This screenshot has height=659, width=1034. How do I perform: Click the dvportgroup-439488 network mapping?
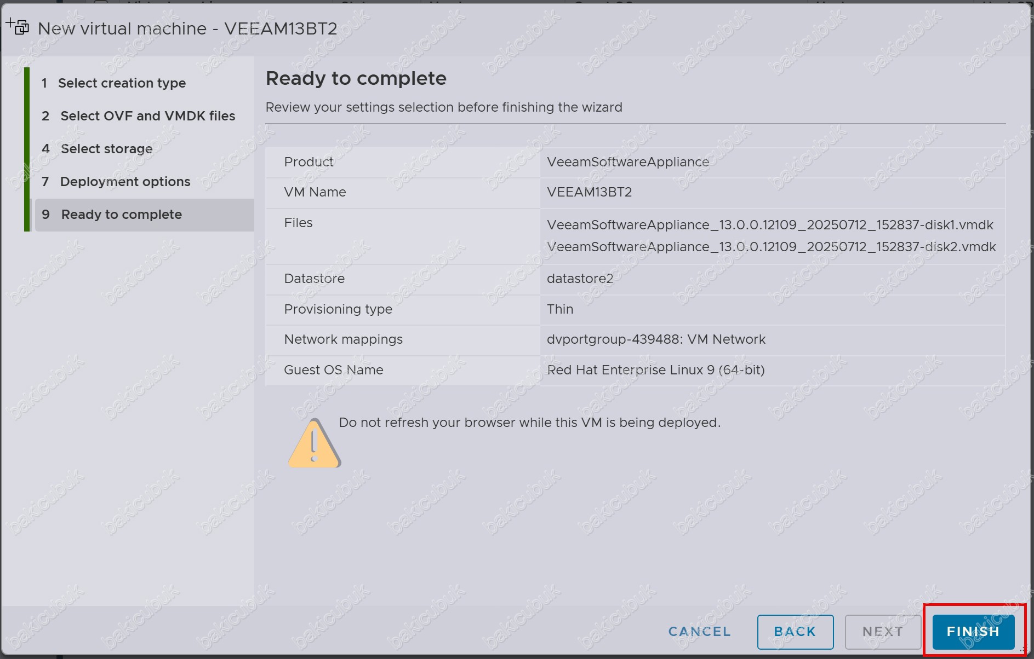pos(656,339)
